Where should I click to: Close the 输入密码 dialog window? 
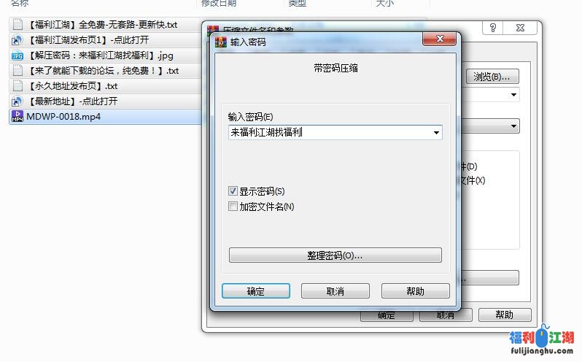(440, 39)
